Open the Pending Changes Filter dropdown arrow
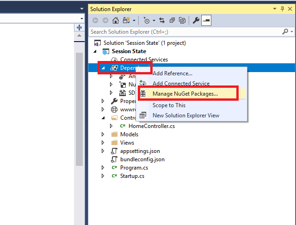296x225 pixels. pos(154,20)
